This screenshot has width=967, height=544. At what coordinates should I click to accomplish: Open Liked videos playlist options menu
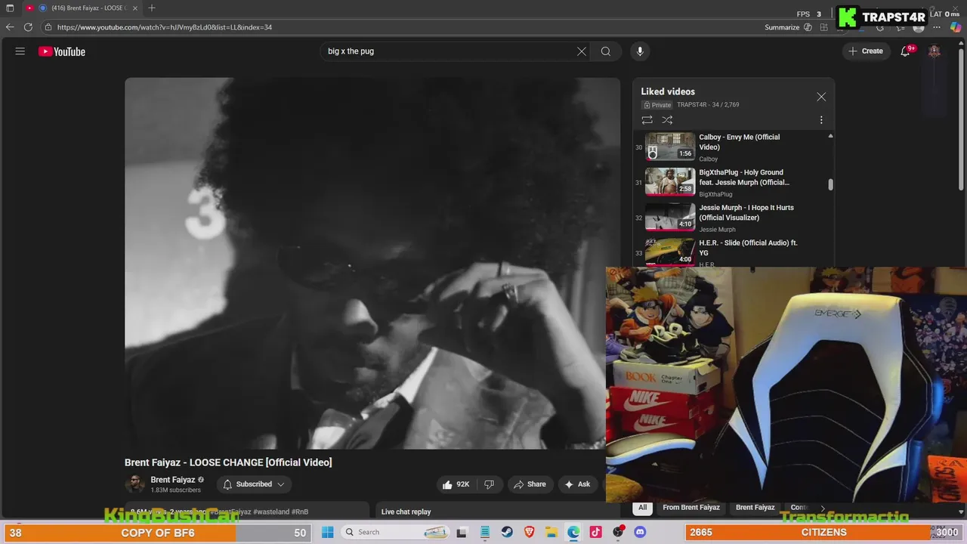821,120
